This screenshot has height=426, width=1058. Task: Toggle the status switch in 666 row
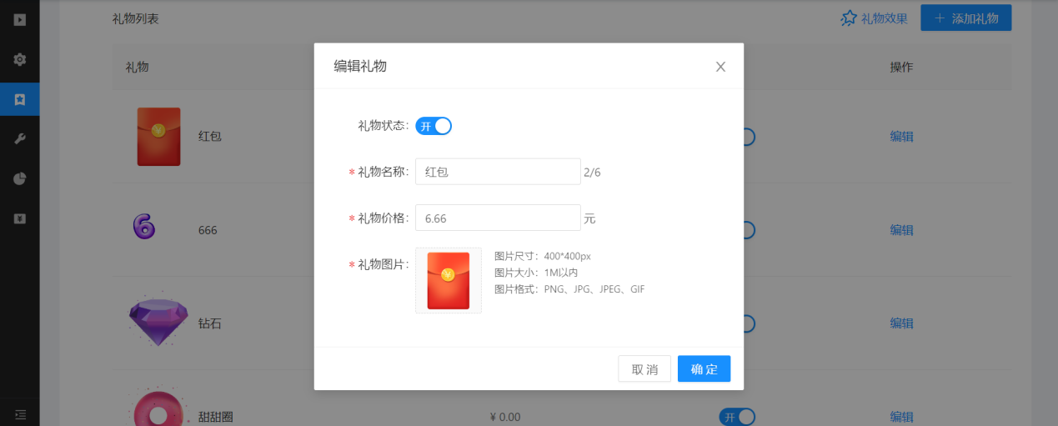pos(749,230)
